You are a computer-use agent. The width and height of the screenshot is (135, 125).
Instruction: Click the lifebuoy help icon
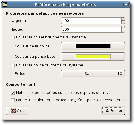pyautogui.click(x=13, y=110)
